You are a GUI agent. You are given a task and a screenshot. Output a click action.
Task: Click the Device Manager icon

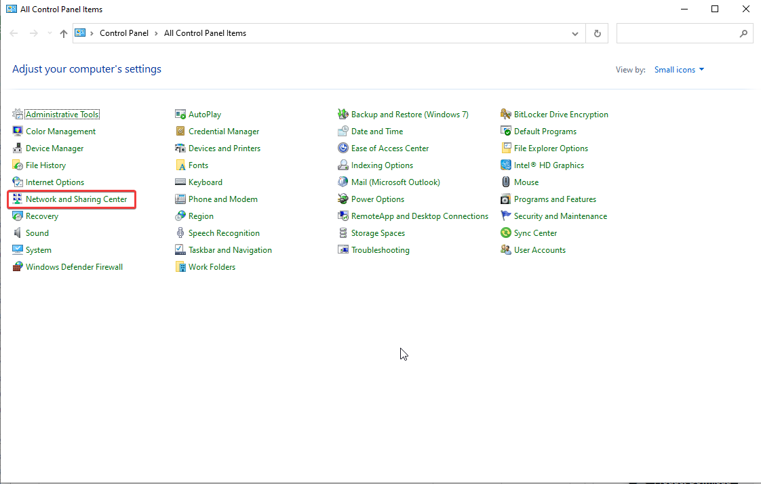coord(18,148)
